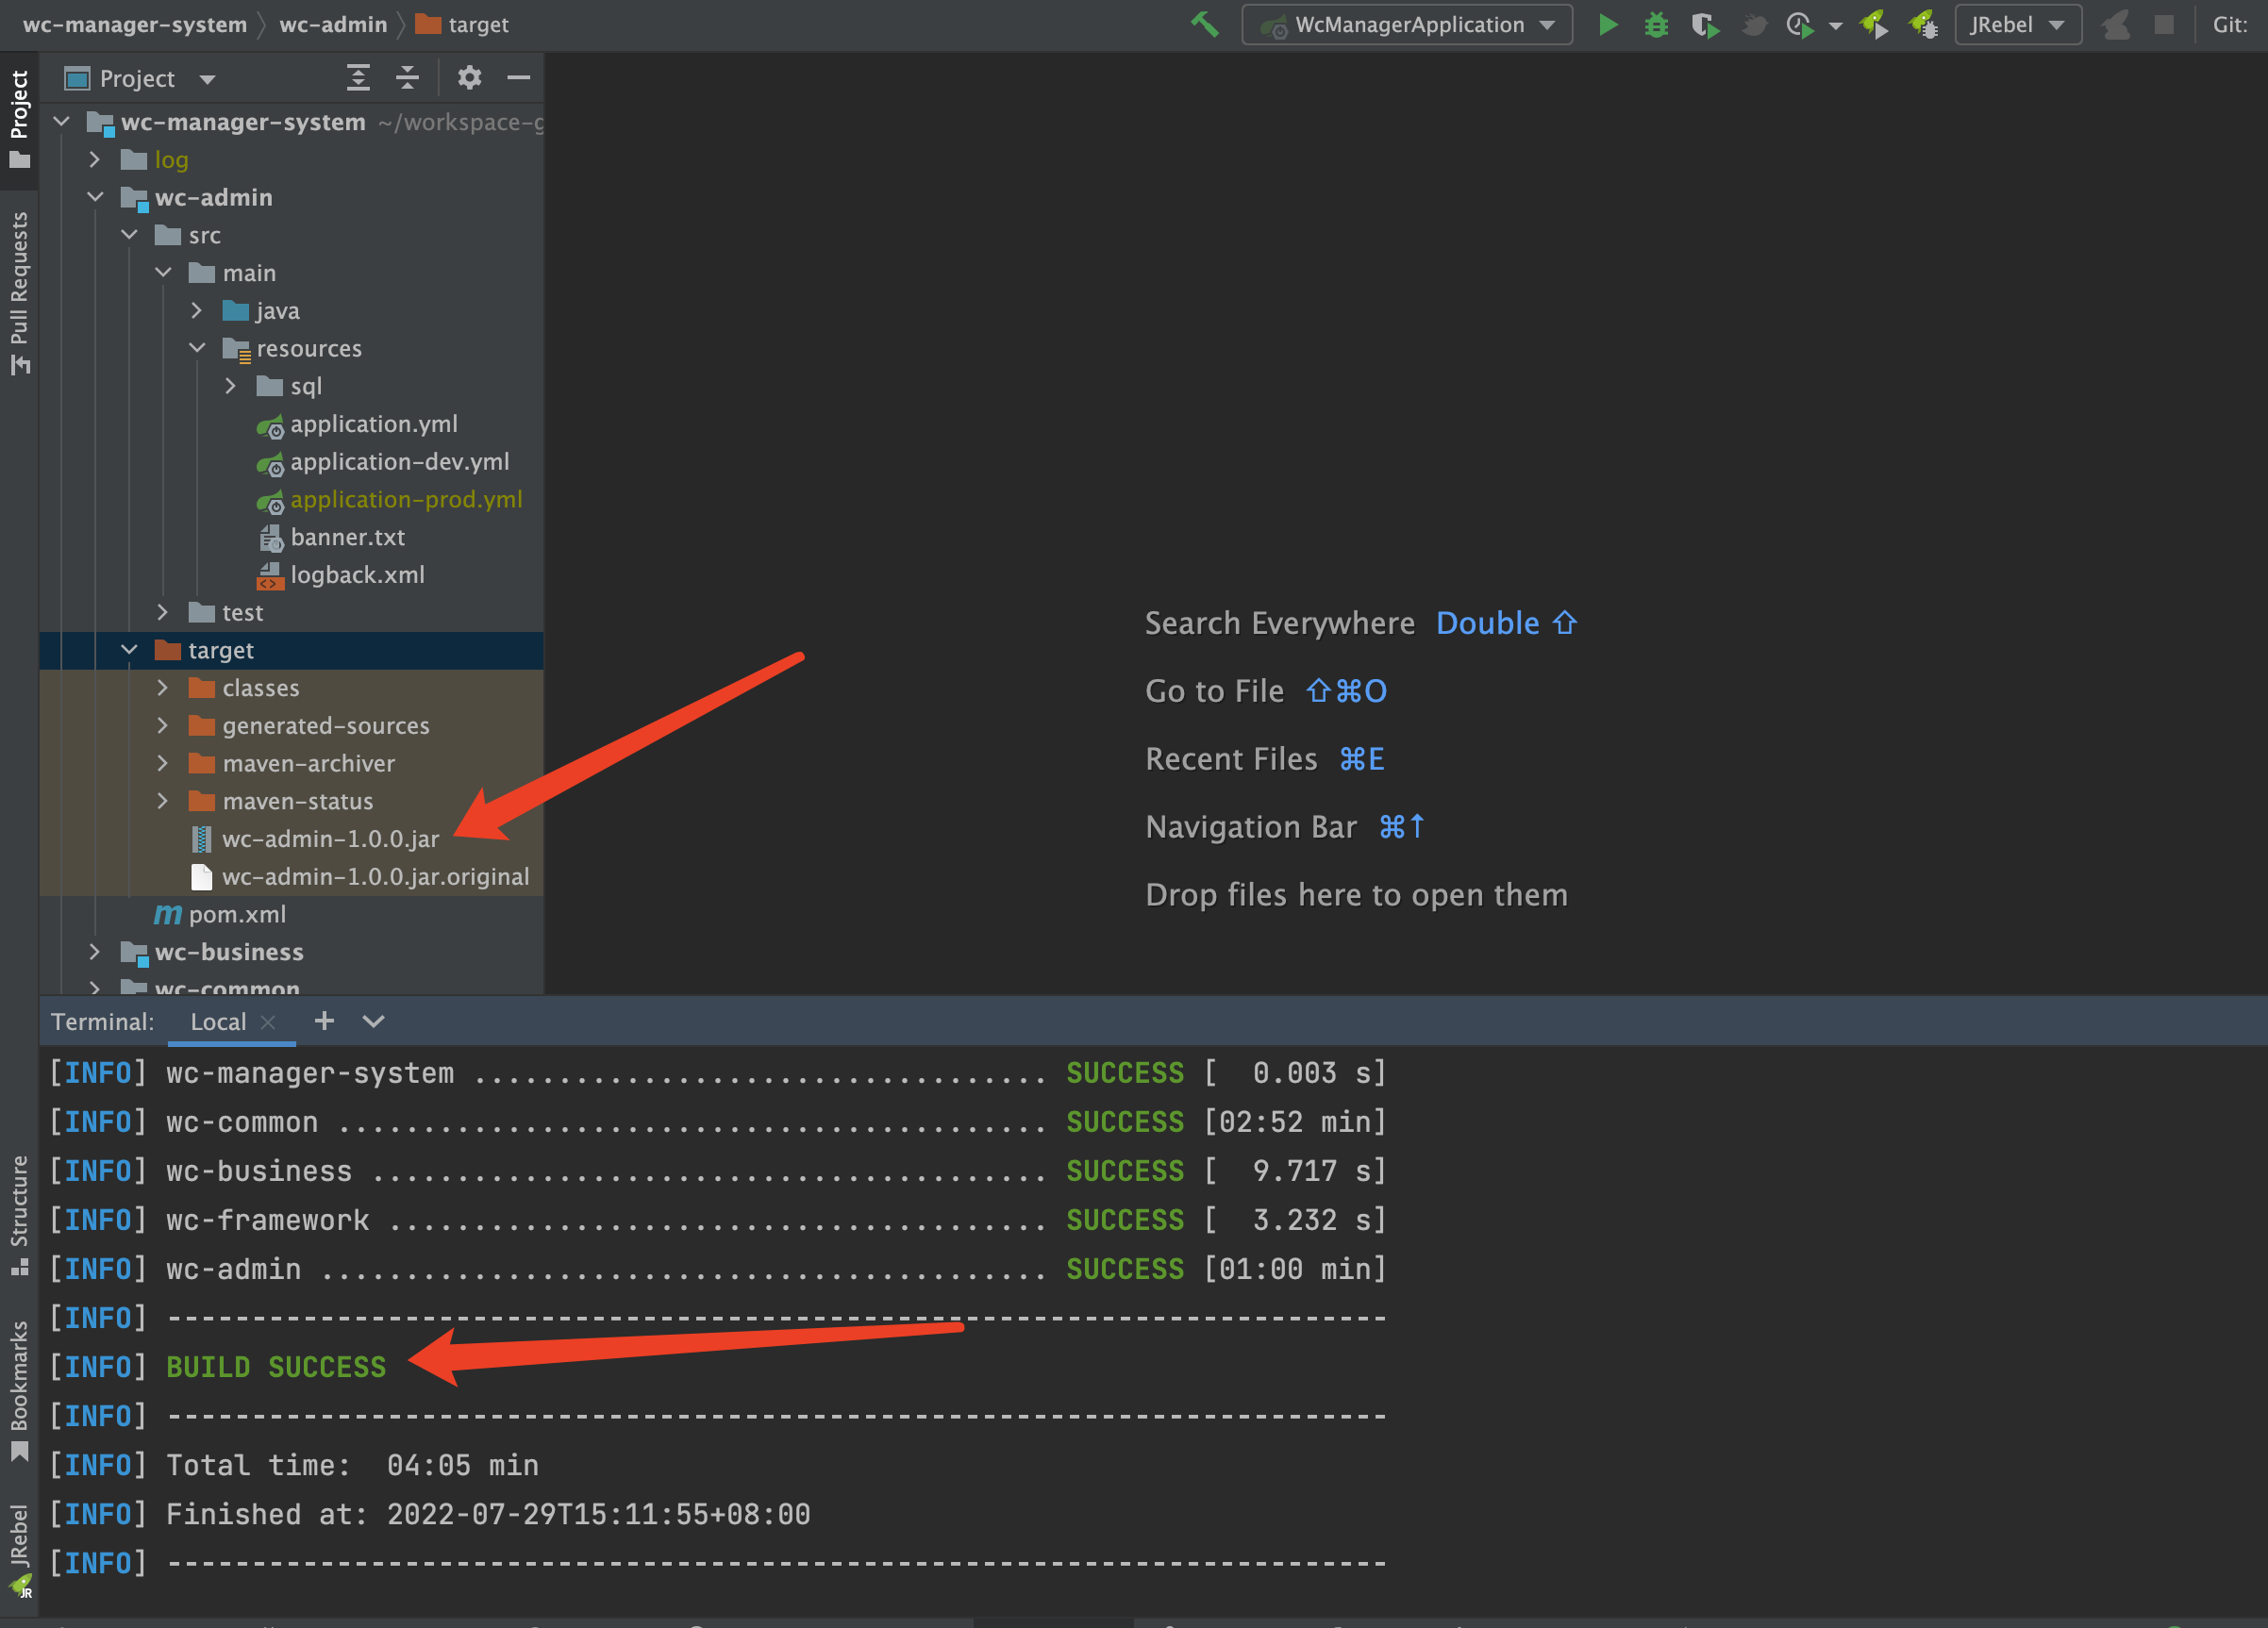The width and height of the screenshot is (2268, 1628).
Task: Open the Structure sidebar tab
Action: [19, 1215]
